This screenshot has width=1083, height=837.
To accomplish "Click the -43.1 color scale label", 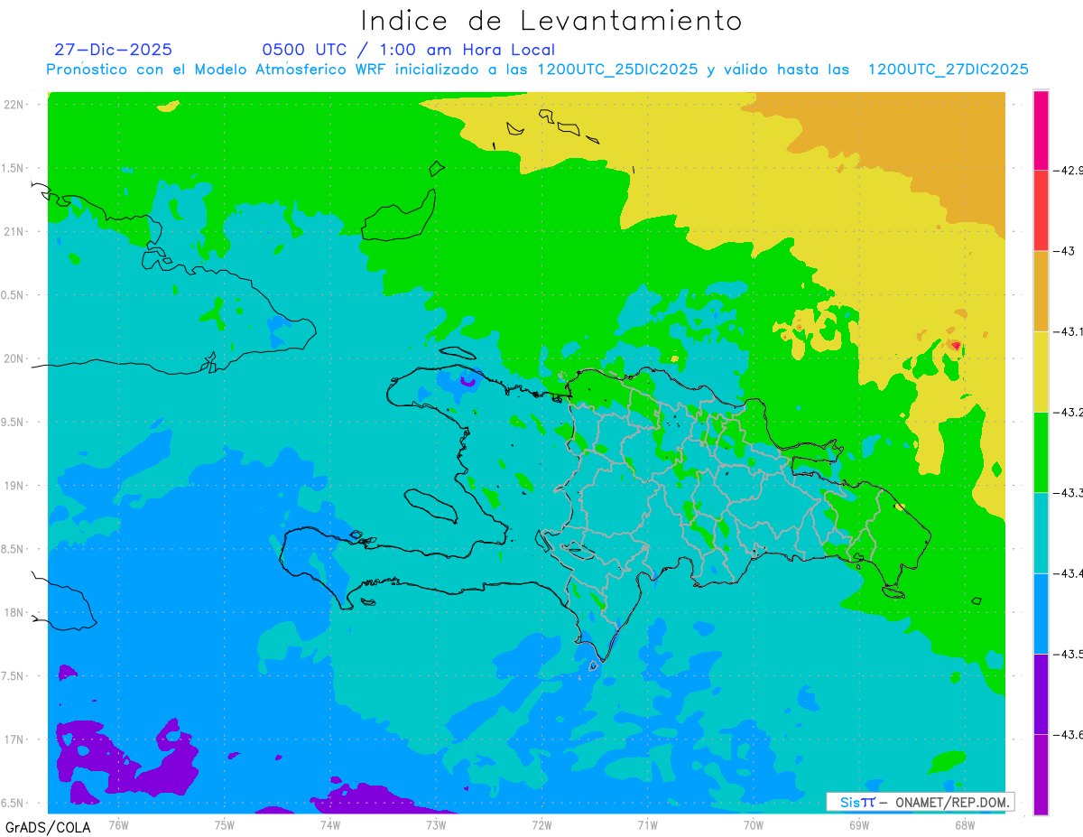I will coord(1068,331).
